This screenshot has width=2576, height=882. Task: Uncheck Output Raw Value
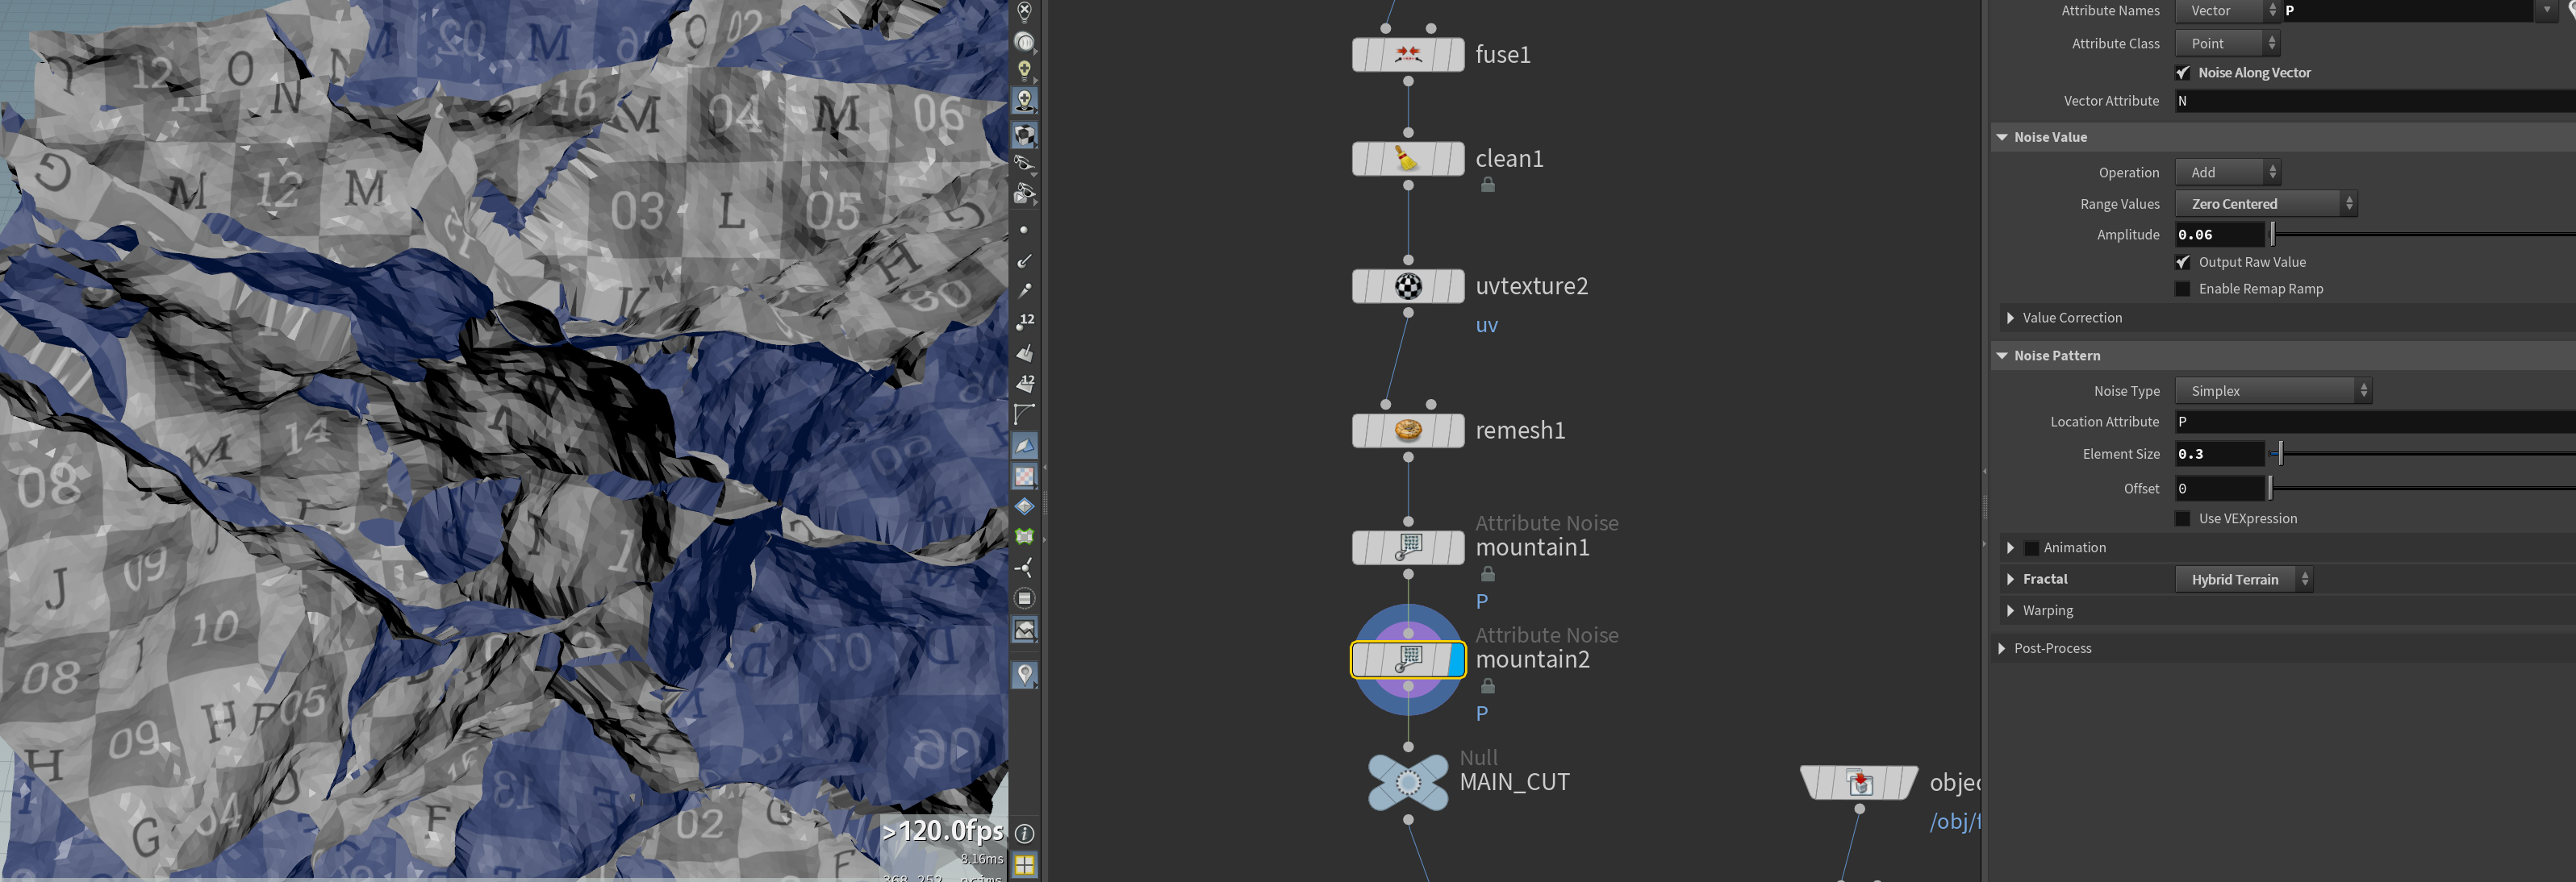pos(2183,263)
